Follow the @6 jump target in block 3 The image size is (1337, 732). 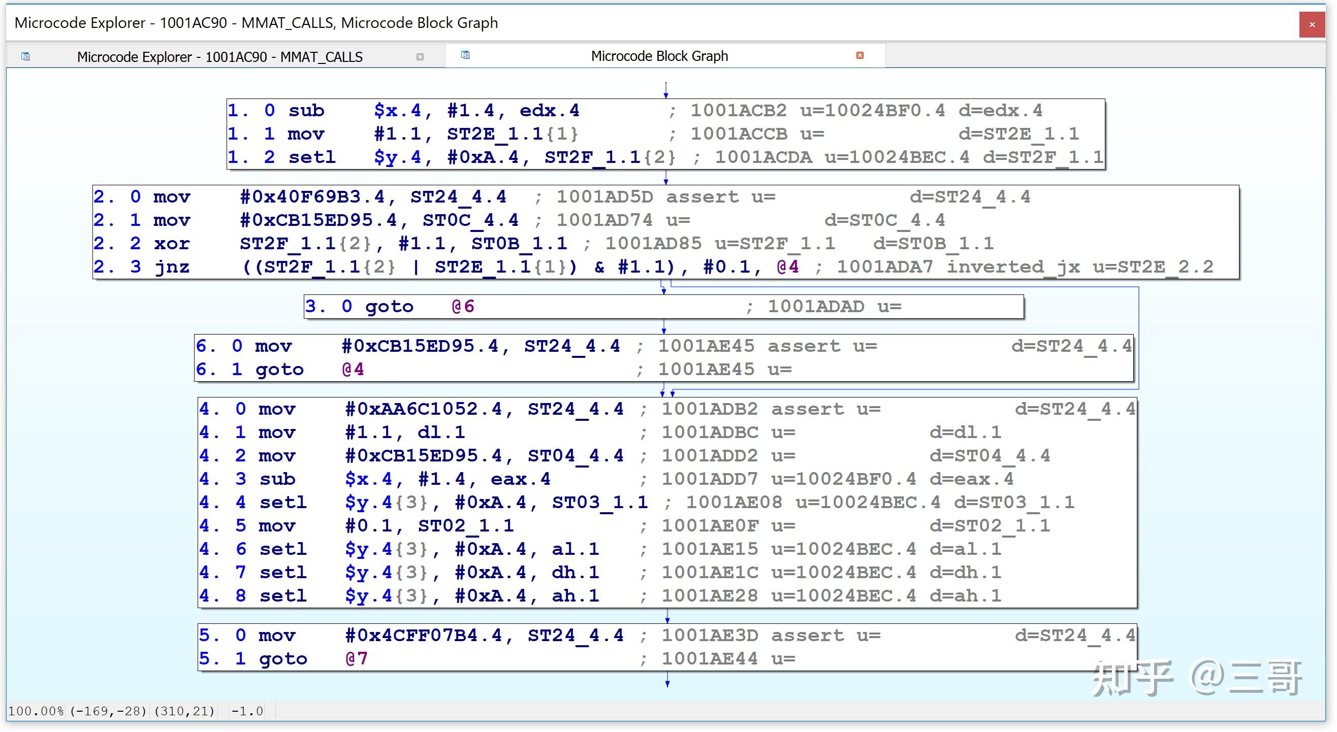click(x=462, y=306)
